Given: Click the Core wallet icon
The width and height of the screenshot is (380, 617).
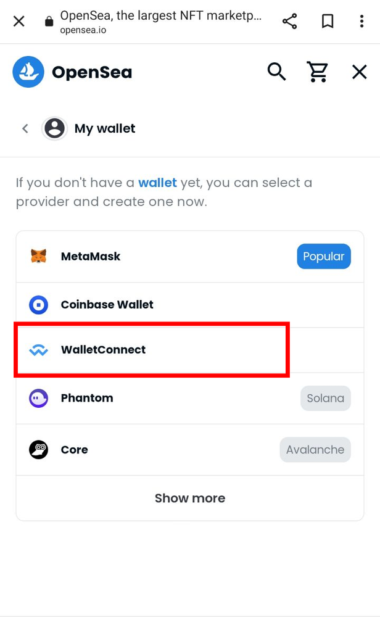Looking at the screenshot, I should (x=38, y=449).
